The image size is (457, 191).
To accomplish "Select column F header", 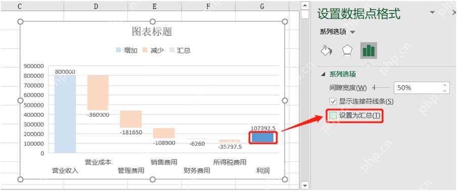I will (x=208, y=6).
